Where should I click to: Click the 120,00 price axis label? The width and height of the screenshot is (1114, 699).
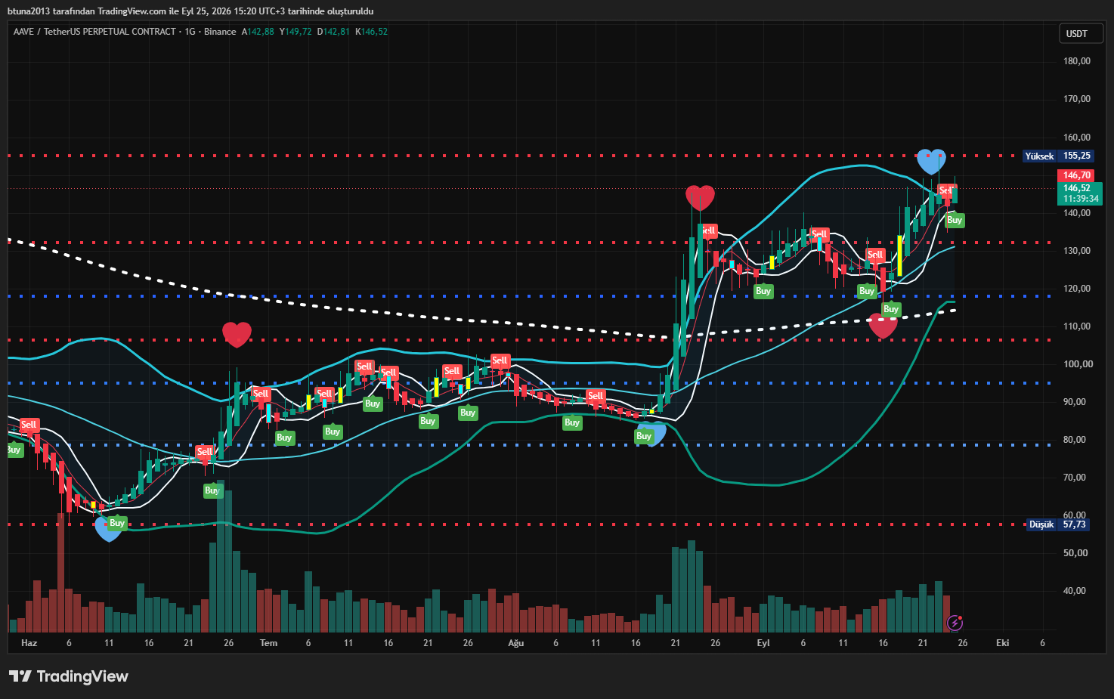click(x=1077, y=289)
